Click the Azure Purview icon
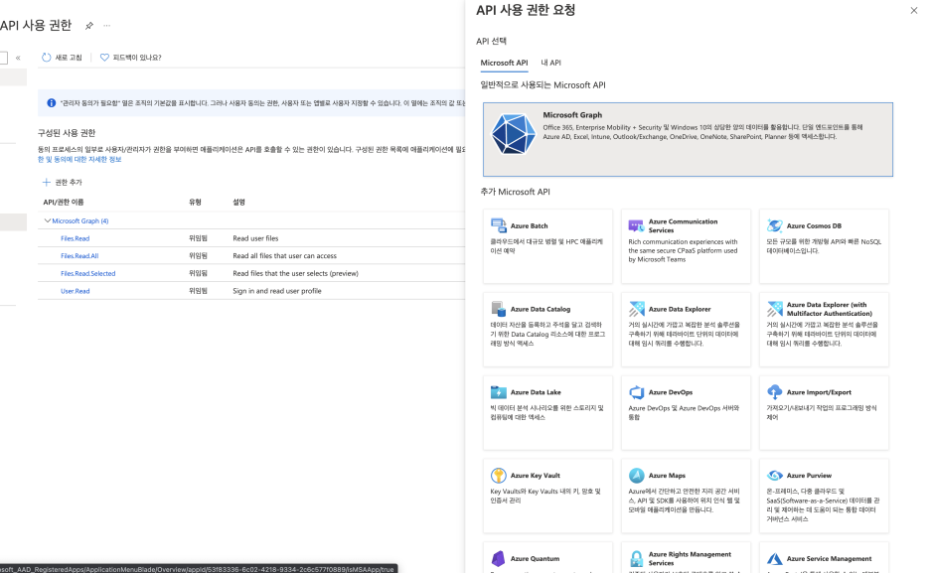This screenshot has height=573, width=930. click(x=775, y=476)
